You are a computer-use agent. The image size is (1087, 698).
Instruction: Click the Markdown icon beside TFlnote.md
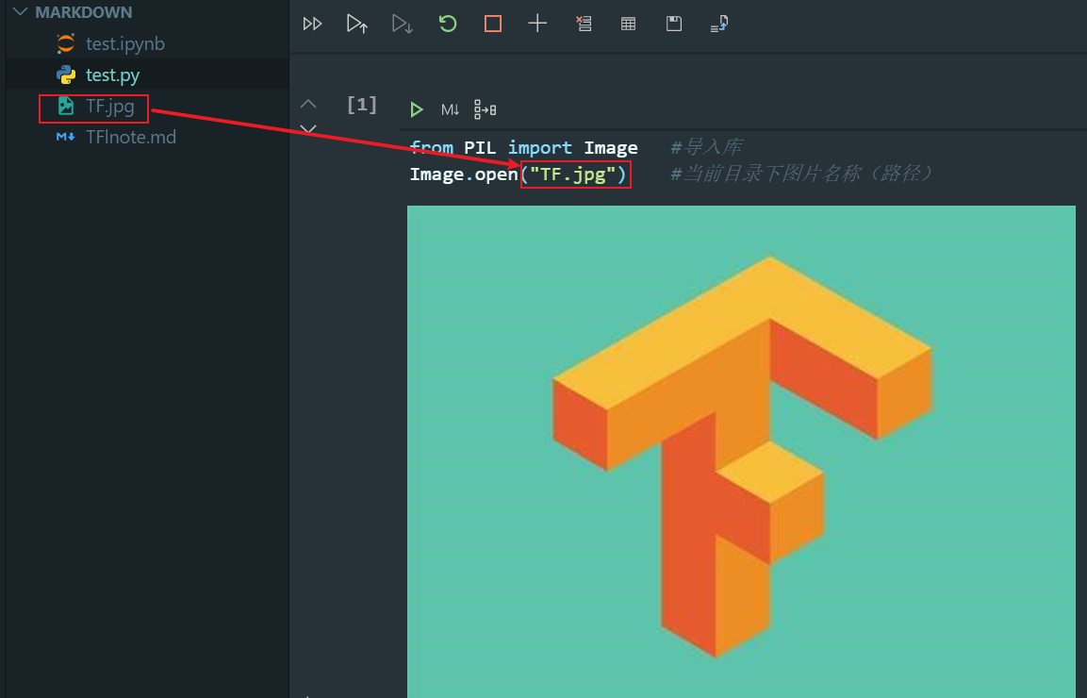[66, 137]
